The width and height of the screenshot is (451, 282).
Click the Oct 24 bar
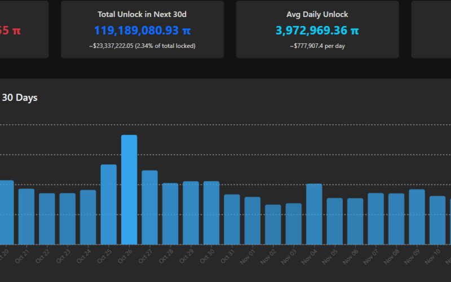88,217
